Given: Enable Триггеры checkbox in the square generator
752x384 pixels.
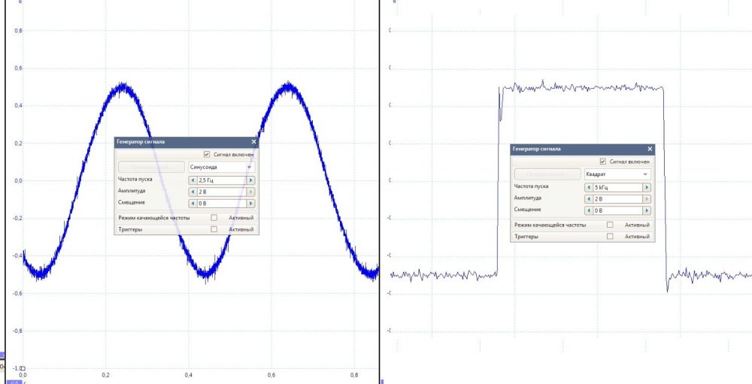Looking at the screenshot, I should click(610, 236).
